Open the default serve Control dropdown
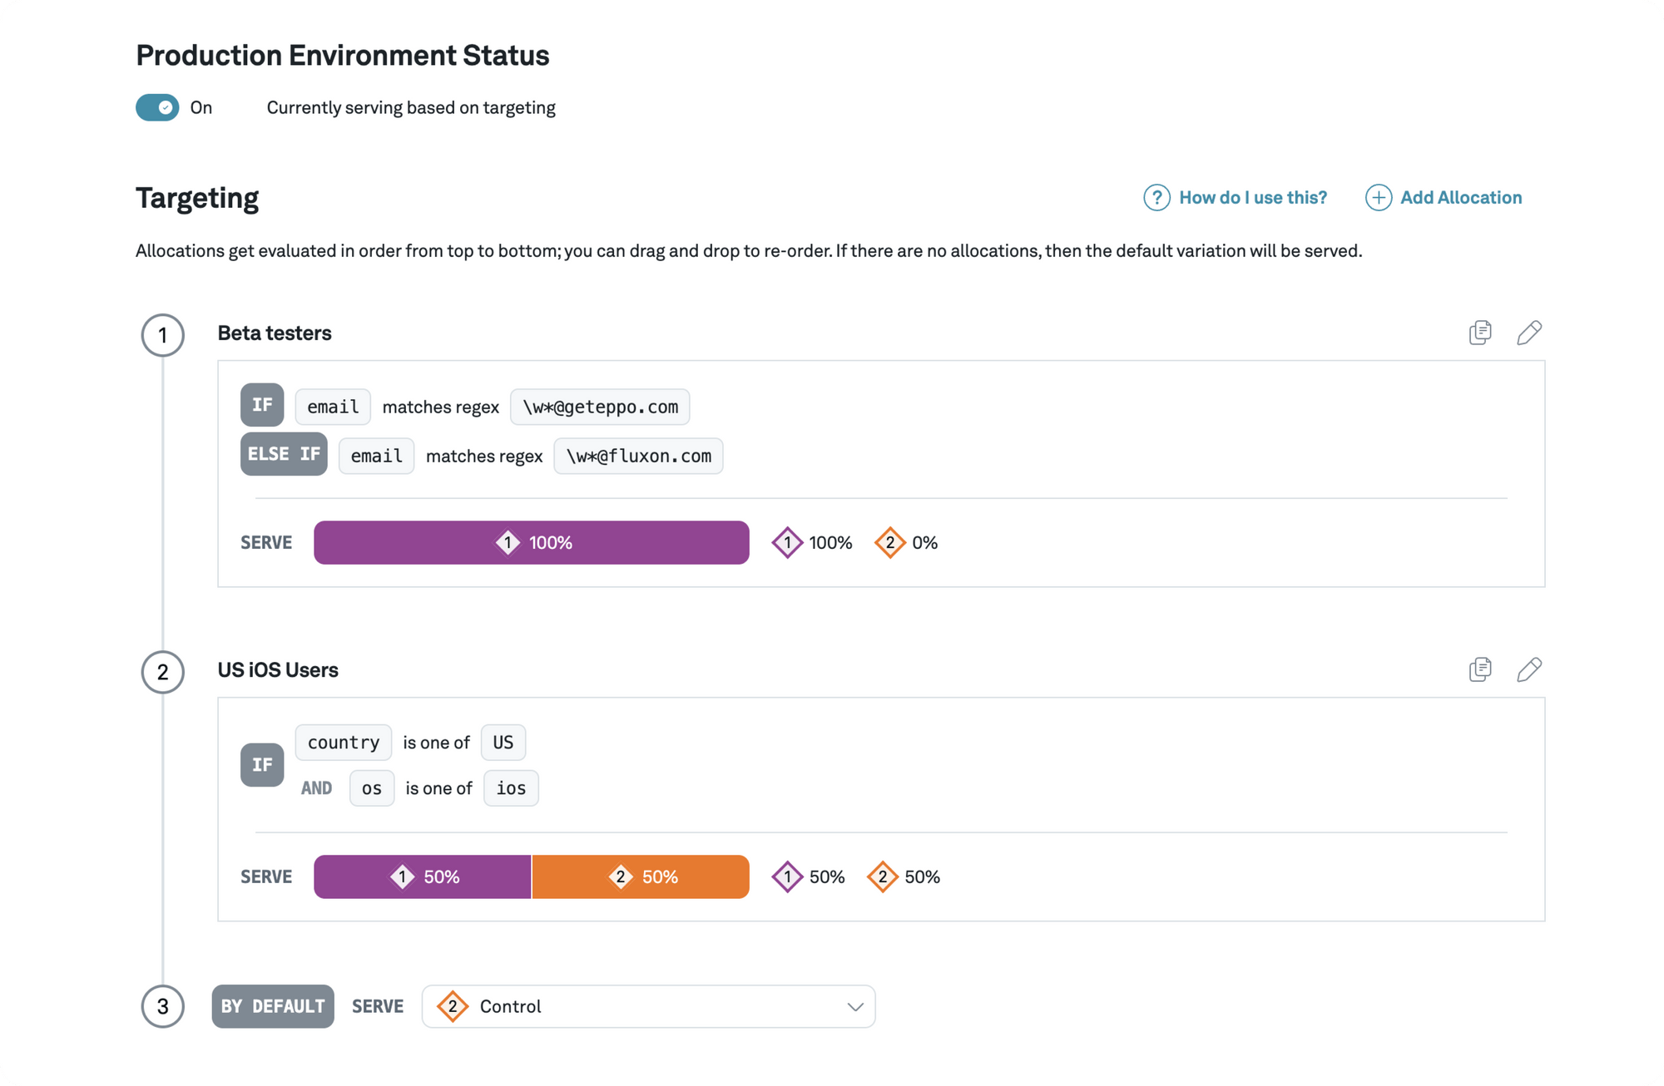The width and height of the screenshot is (1664, 1086). 648,1006
